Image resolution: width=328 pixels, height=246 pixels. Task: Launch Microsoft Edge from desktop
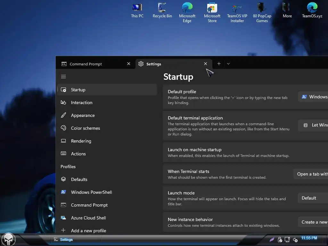(x=187, y=12)
